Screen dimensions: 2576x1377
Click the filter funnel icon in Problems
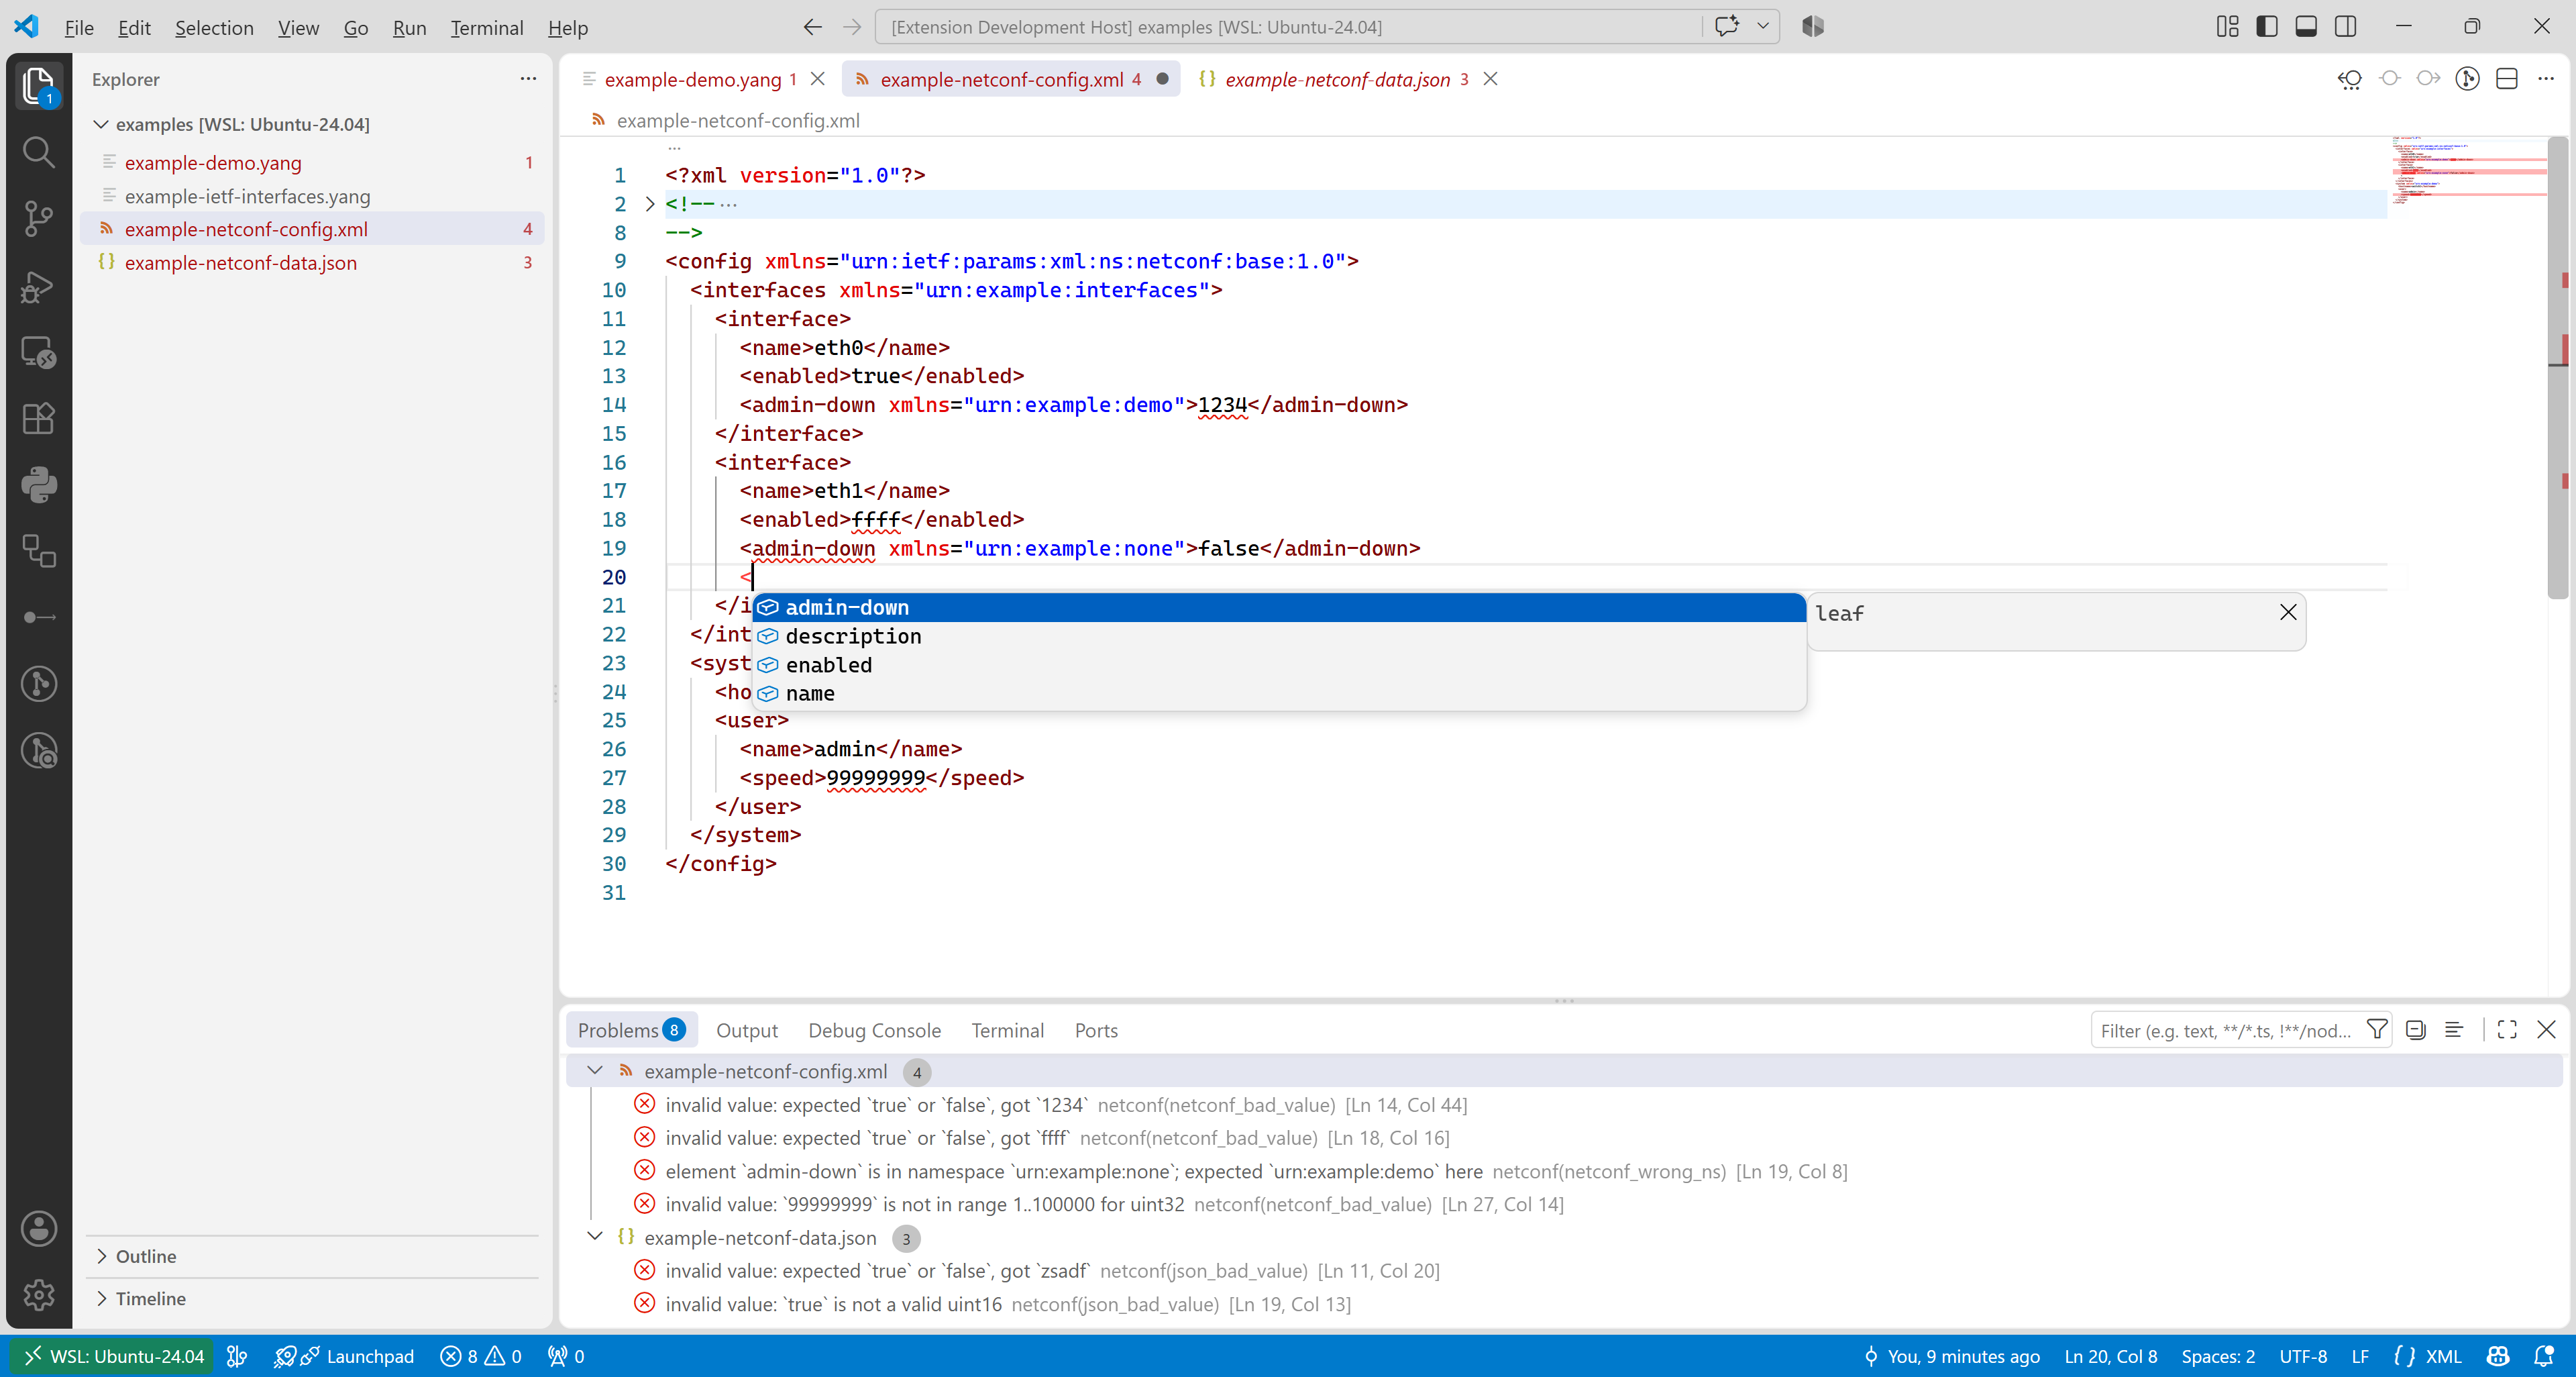[2377, 1029]
